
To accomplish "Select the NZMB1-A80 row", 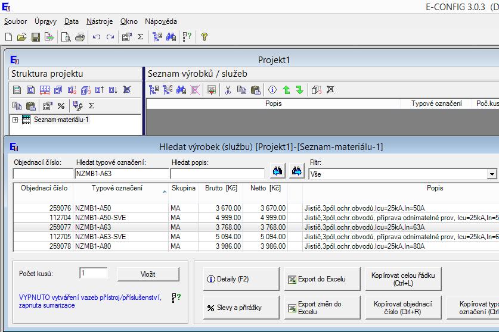I will pyautogui.click(x=256, y=246).
